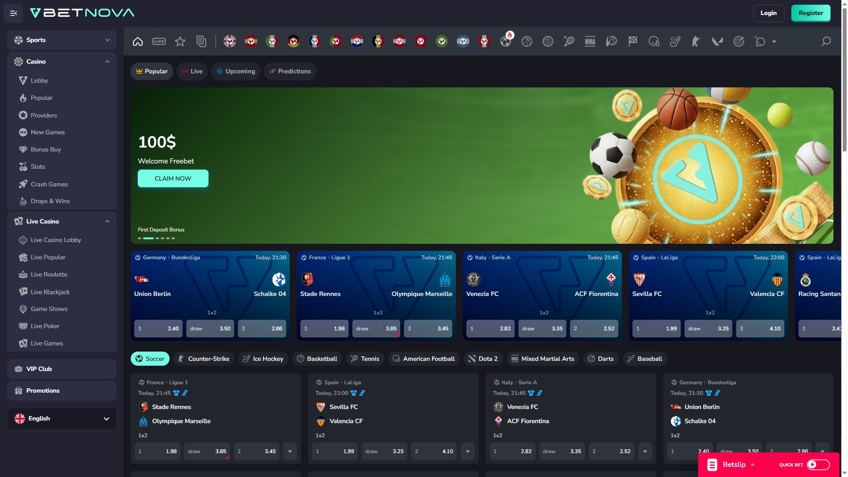Pick Valencia CF at 4.10 on featured card

(760, 329)
